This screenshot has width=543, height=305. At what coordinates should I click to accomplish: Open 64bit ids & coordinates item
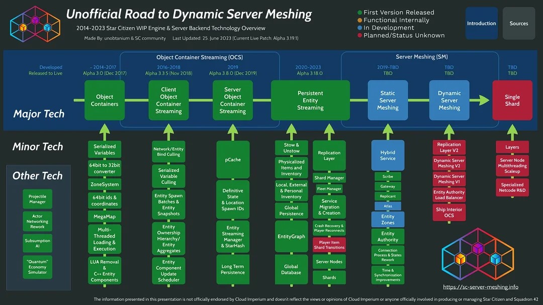(105, 200)
